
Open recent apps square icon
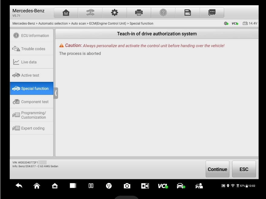pos(73,186)
